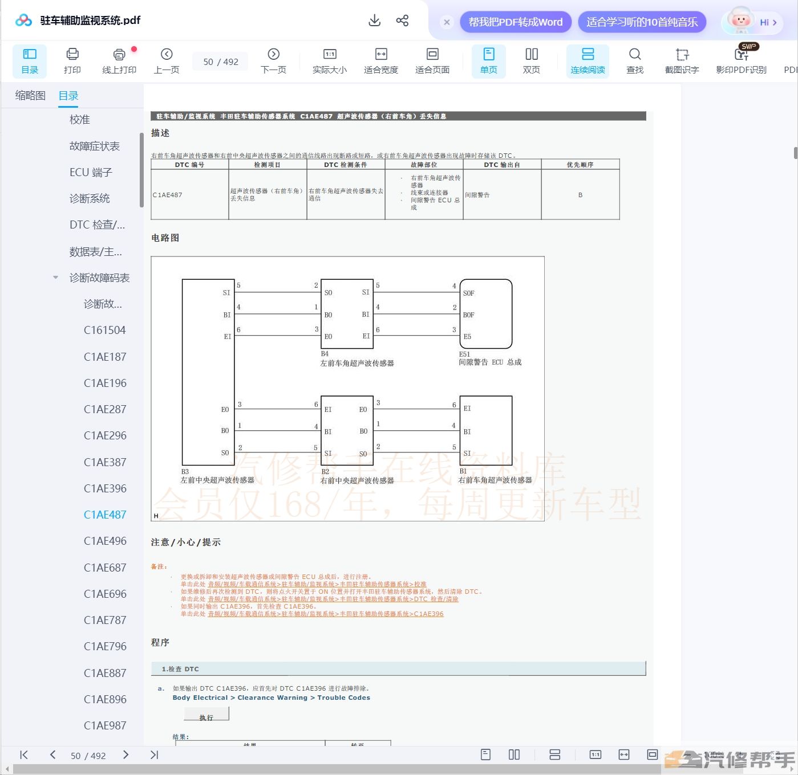Enable 单页 single page view
This screenshot has width=798, height=775.
click(x=489, y=61)
